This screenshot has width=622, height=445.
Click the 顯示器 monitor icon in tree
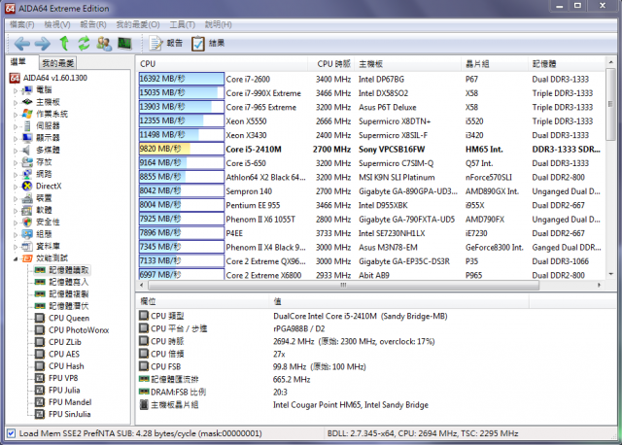coord(27,138)
